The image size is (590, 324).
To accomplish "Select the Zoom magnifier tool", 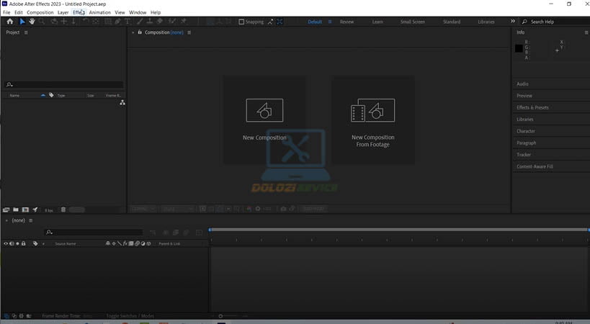I will pos(42,22).
